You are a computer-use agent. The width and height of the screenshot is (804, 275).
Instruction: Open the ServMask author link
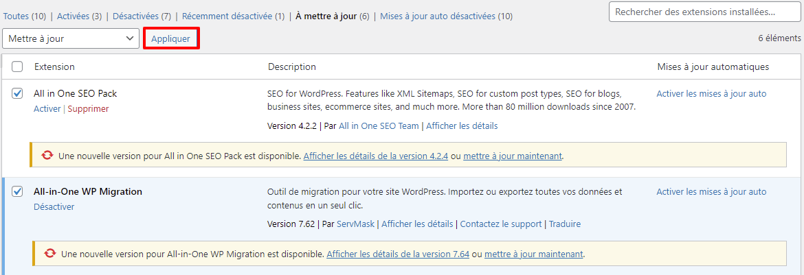coord(356,224)
